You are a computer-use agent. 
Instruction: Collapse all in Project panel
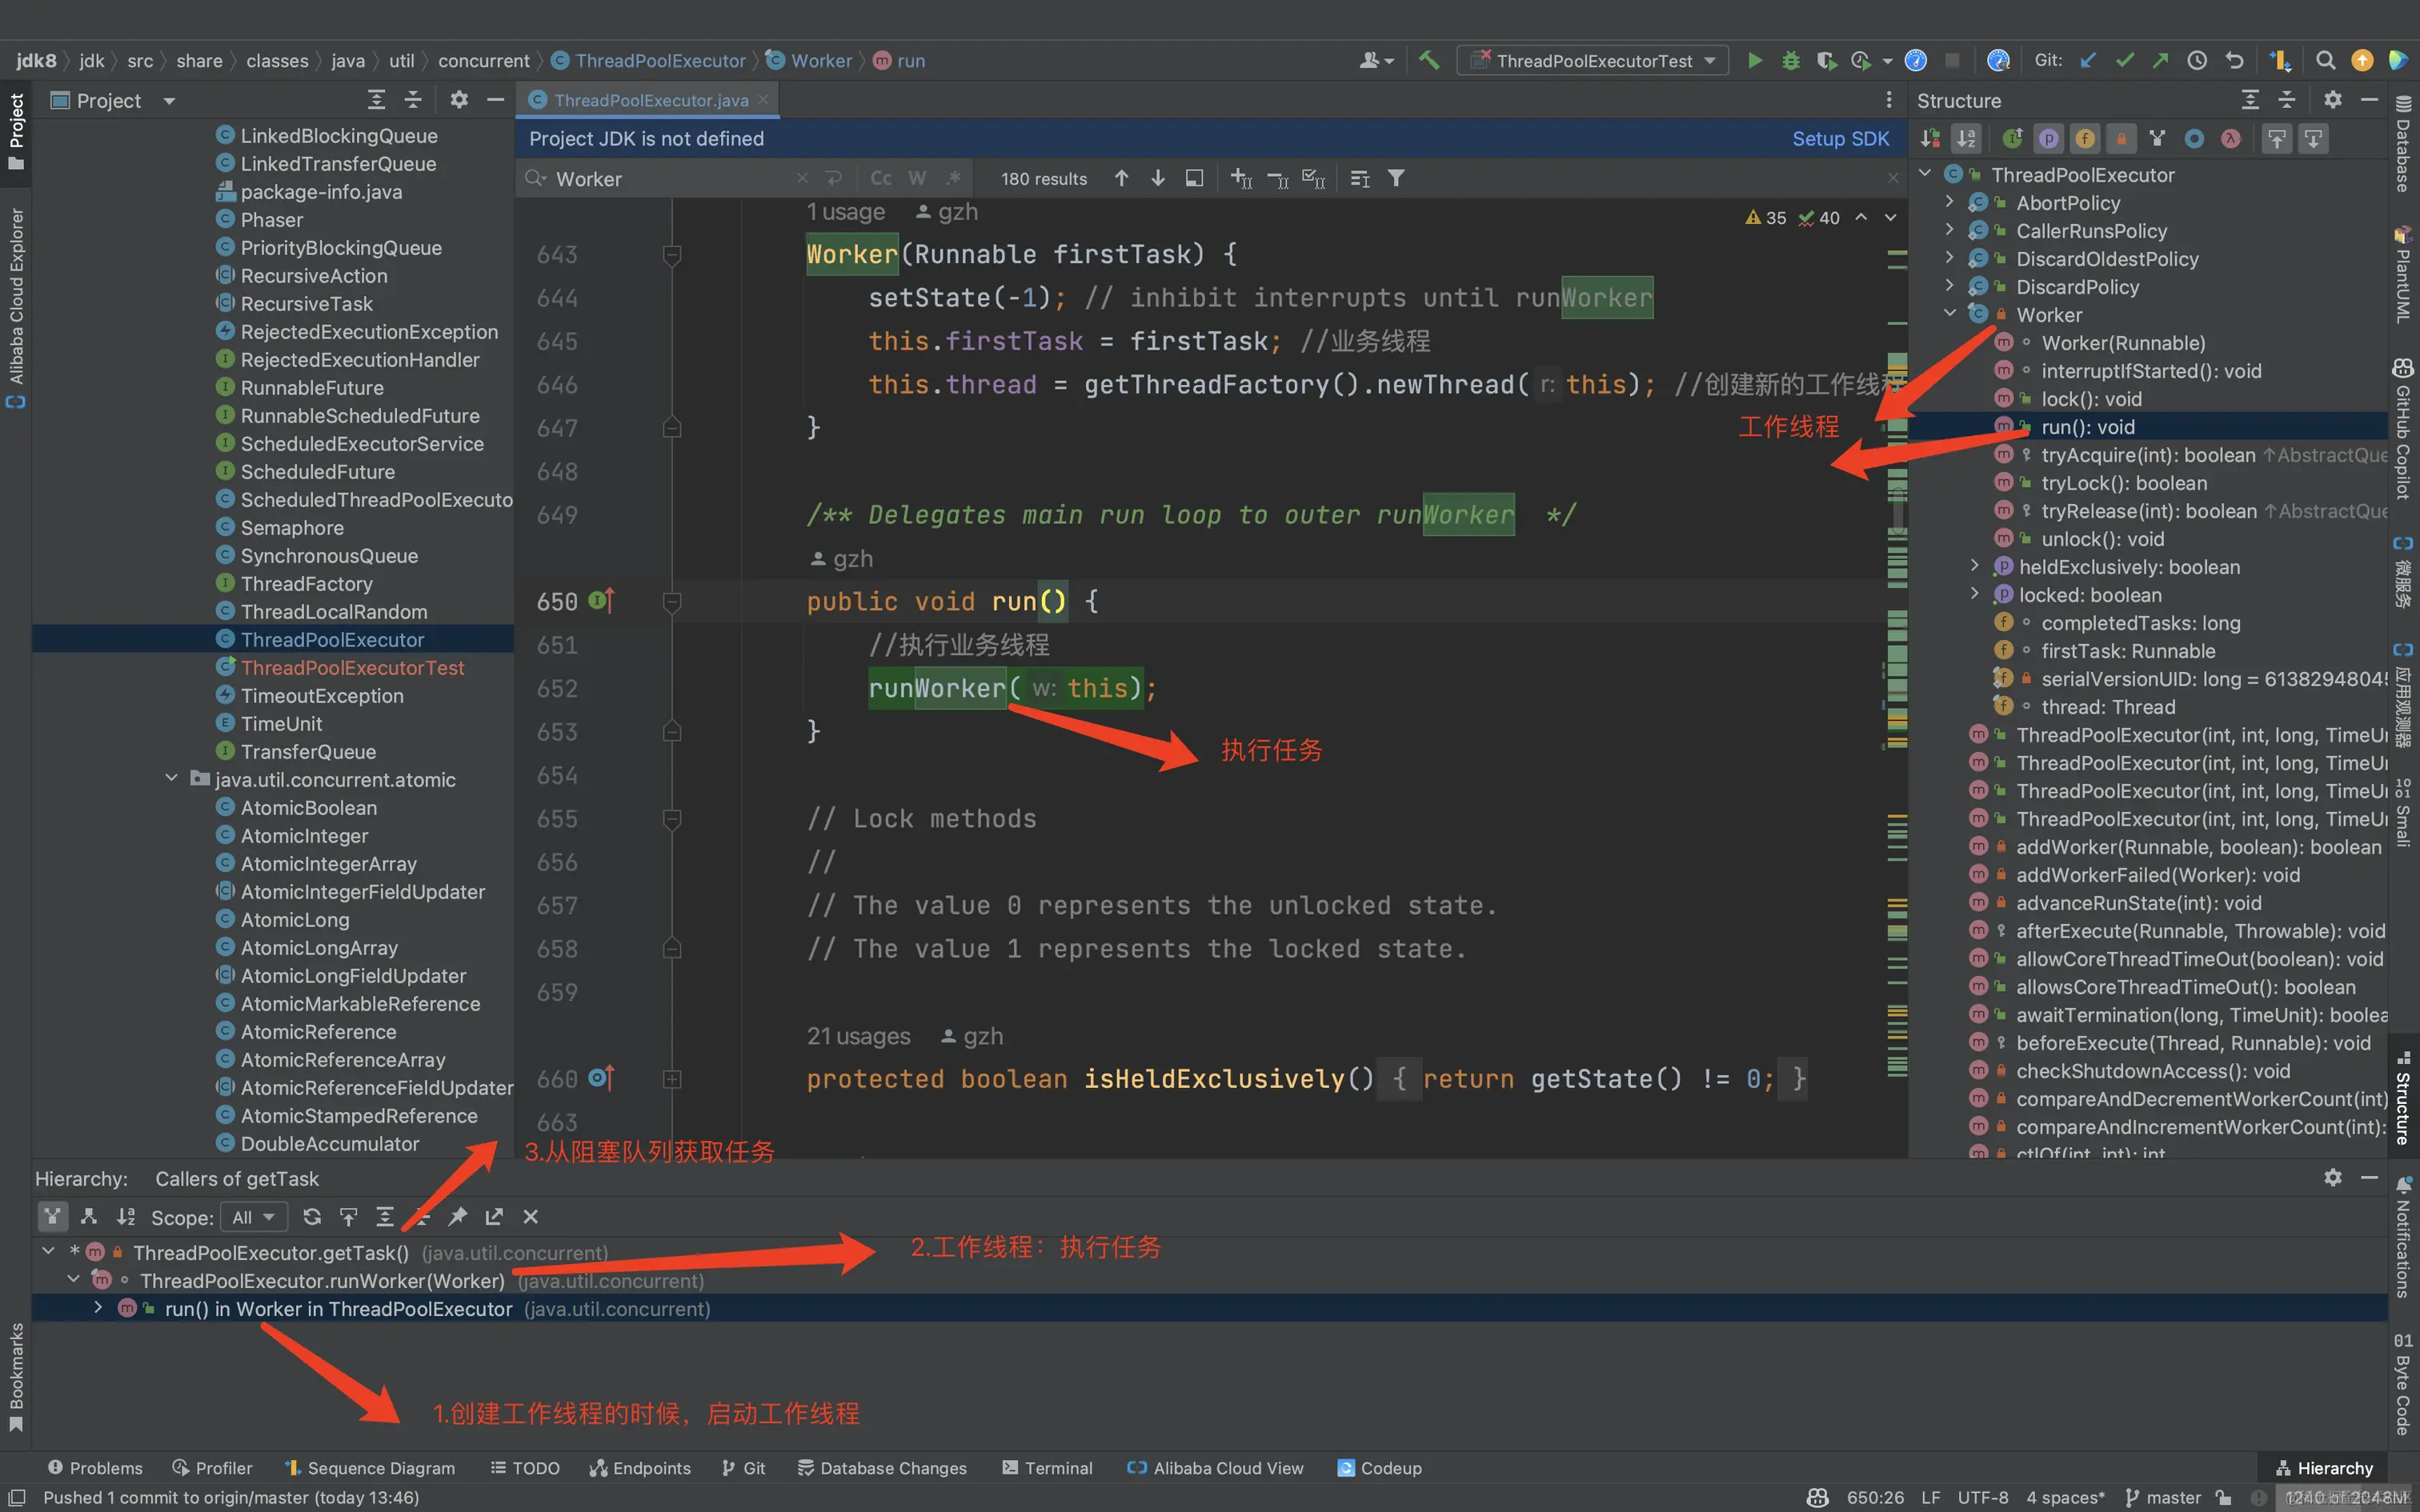pos(413,100)
